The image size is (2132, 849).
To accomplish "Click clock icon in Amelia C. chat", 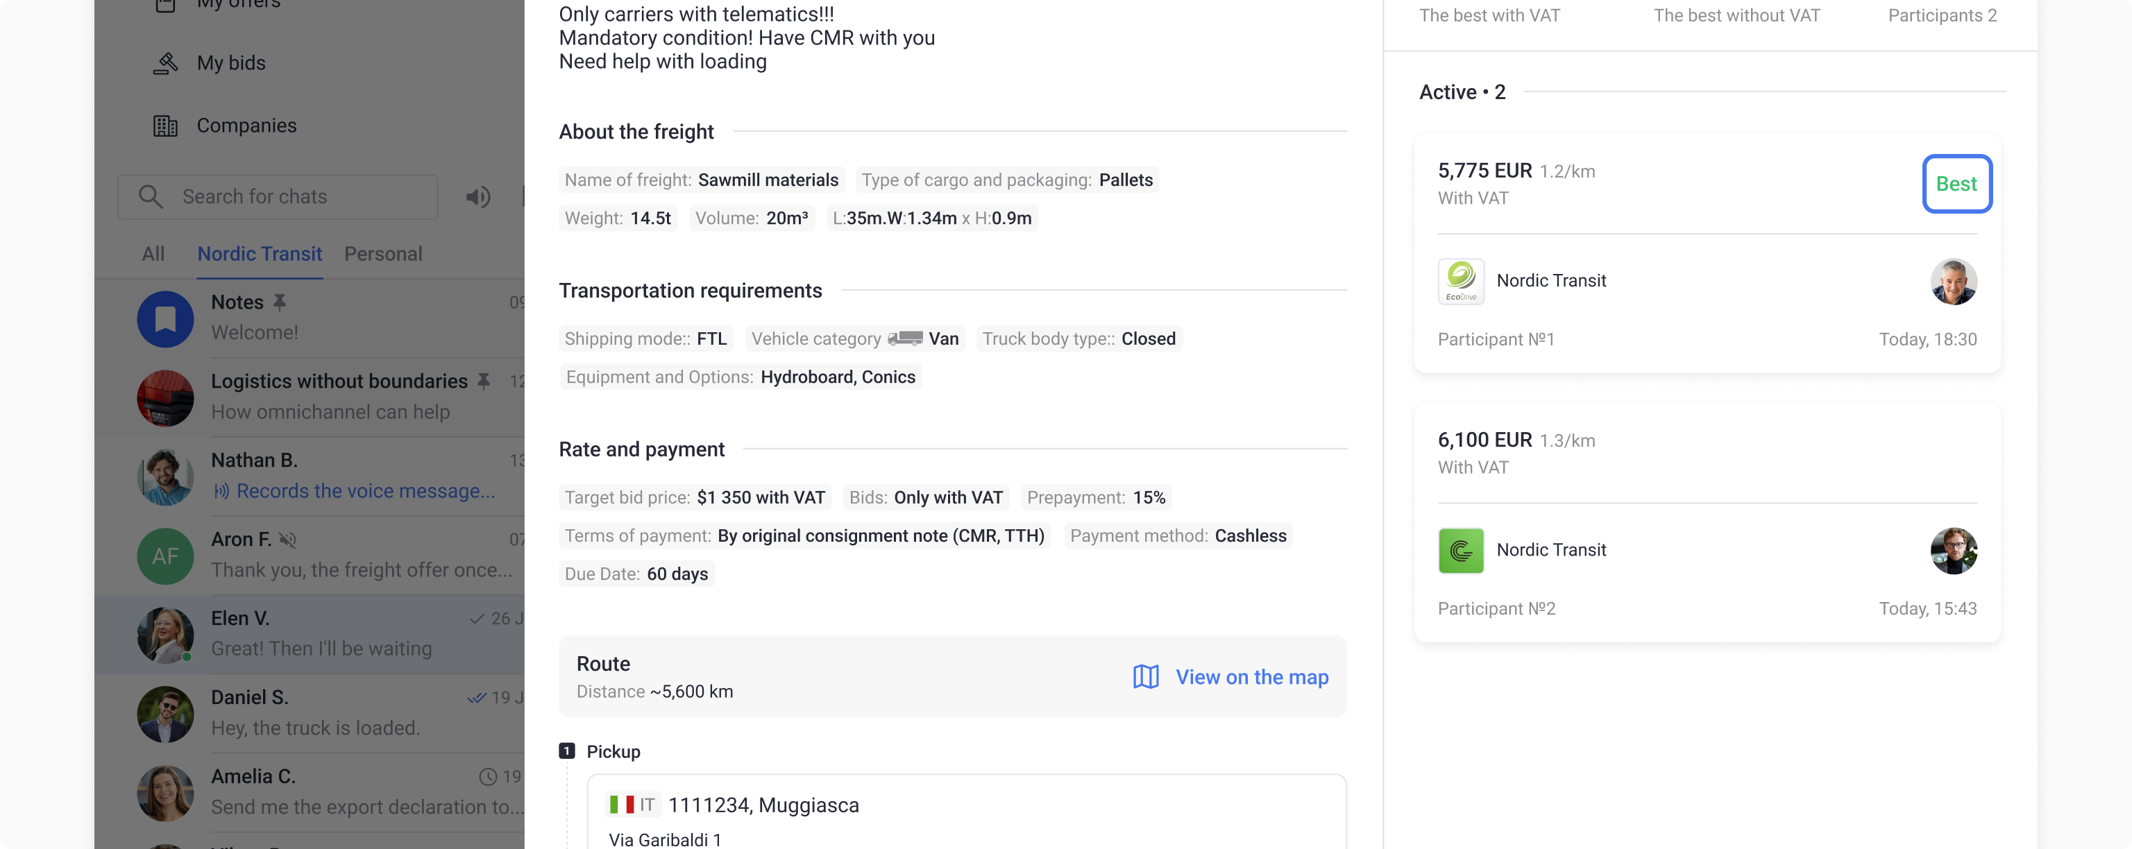I will 487,777.
